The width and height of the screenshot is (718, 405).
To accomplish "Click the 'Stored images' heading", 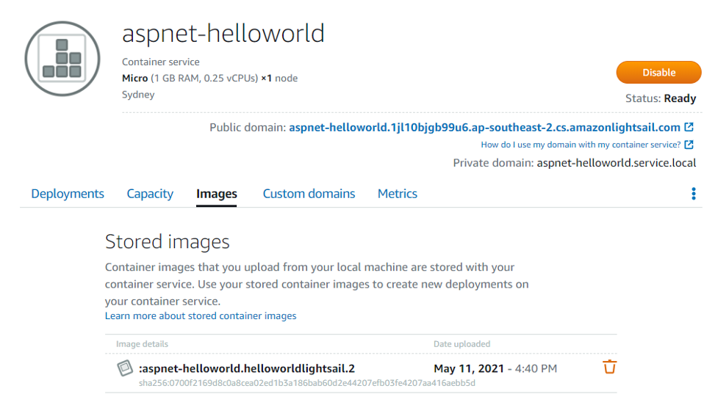I will click(167, 242).
